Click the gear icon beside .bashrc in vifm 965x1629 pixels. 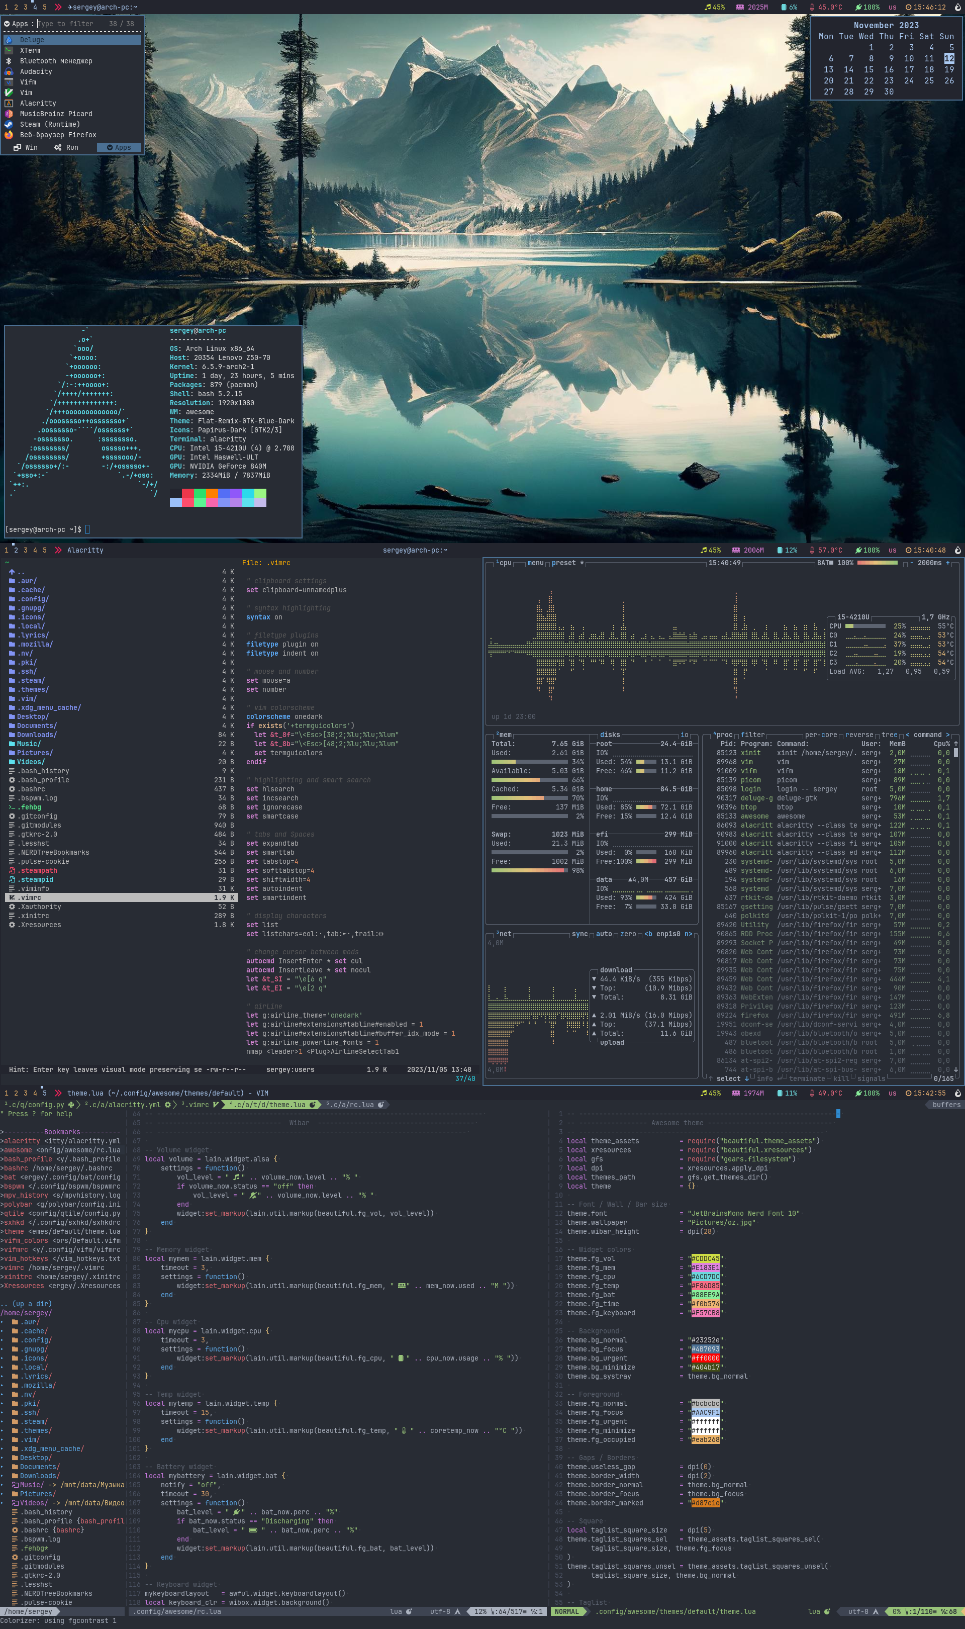(x=12, y=789)
